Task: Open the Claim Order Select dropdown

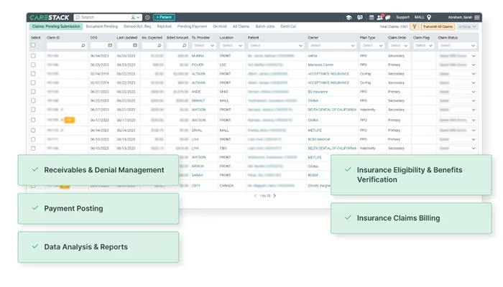Action: click(x=399, y=45)
